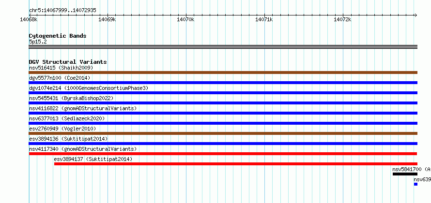Click the 14068k ruler tick label

[29, 19]
